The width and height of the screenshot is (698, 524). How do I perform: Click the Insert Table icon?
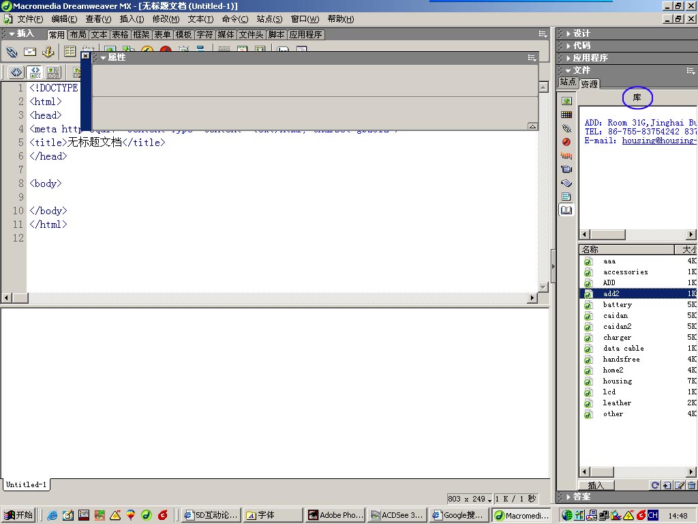(70, 52)
